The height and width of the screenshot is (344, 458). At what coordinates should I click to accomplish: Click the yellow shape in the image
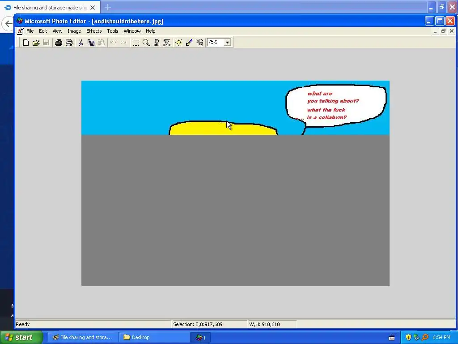tap(223, 128)
